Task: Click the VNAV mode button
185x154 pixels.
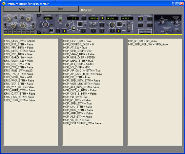Action: (x=84, y=18)
